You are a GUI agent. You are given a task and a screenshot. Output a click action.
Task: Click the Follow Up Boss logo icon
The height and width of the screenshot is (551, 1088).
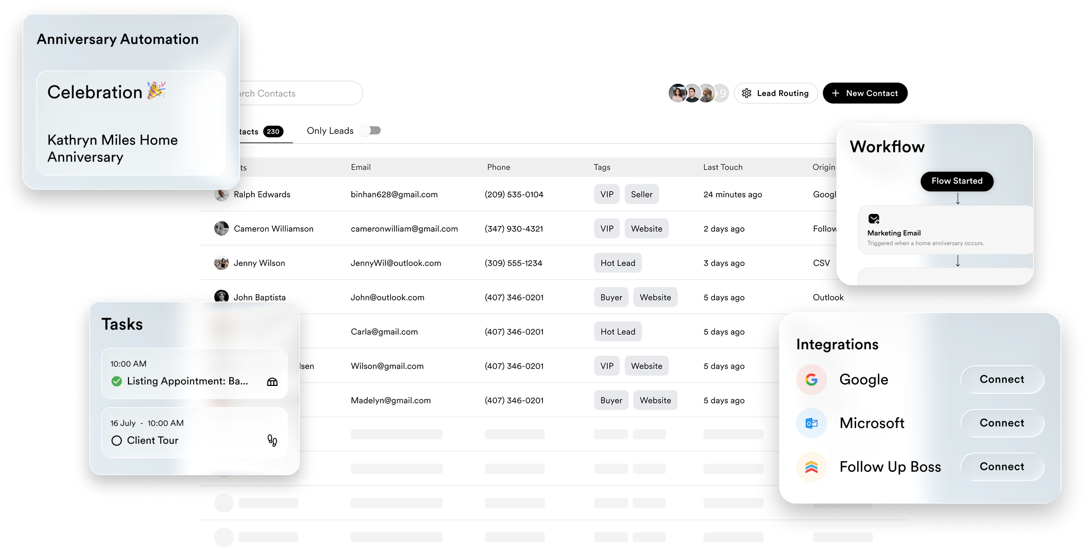[811, 467]
